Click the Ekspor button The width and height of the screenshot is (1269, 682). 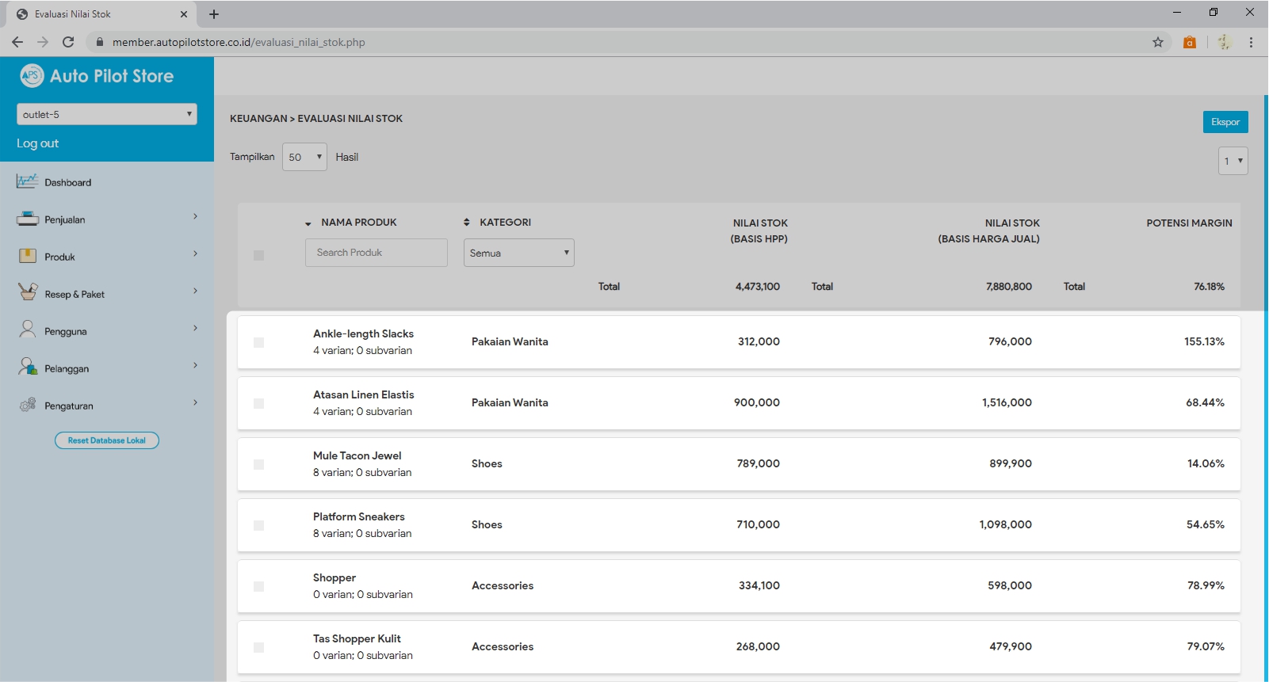tap(1225, 122)
